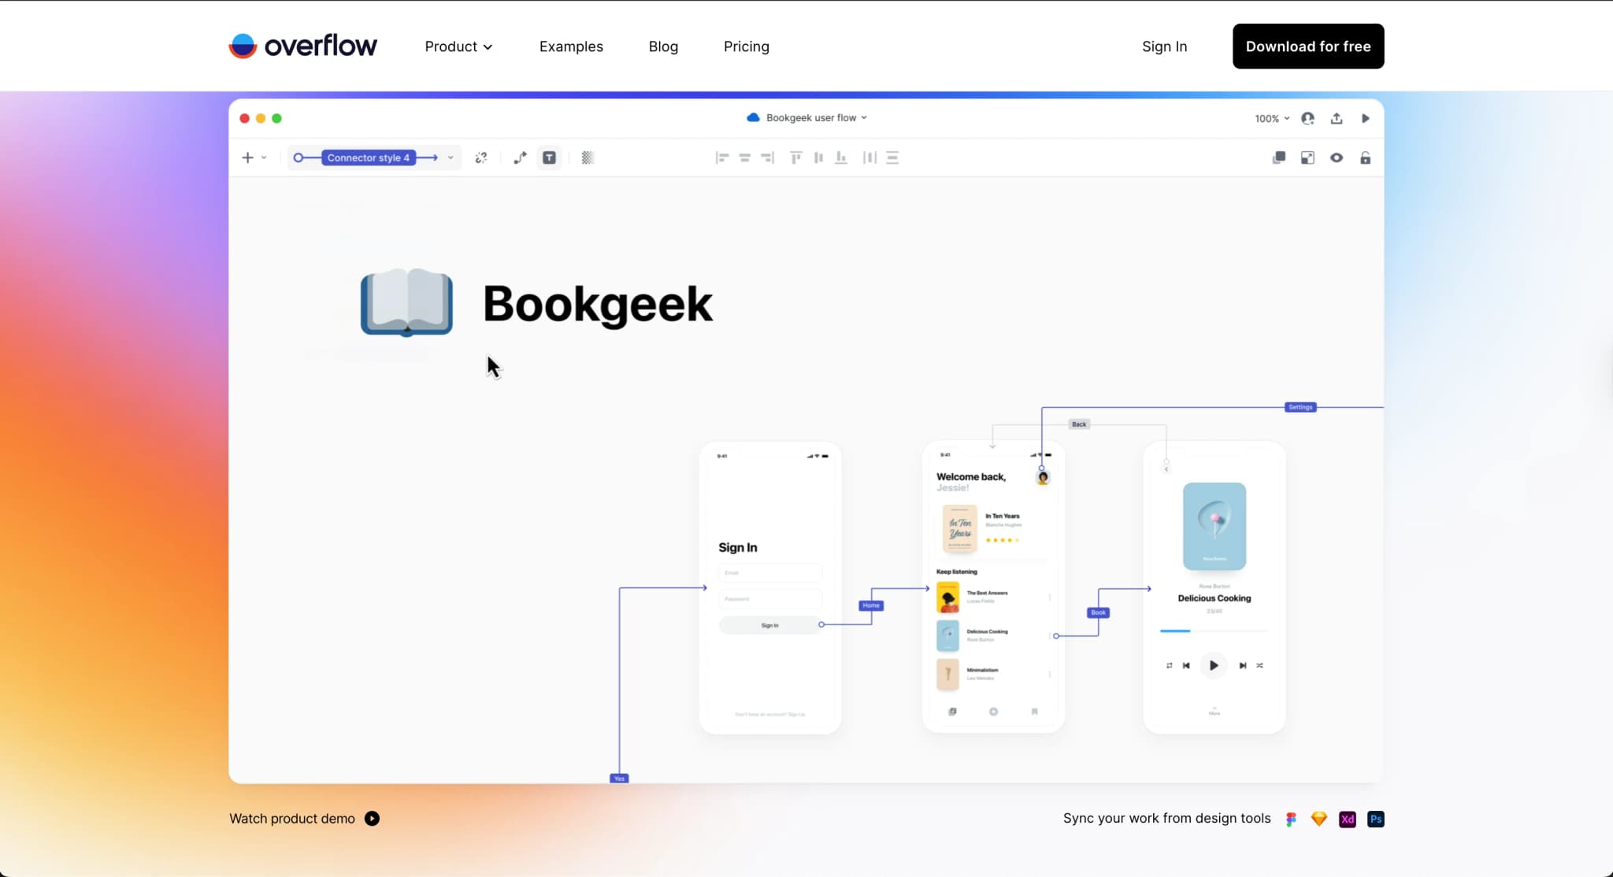Viewport: 1613px width, 877px height.
Task: Toggle the lock icon in toolbar
Action: [x=1366, y=157]
